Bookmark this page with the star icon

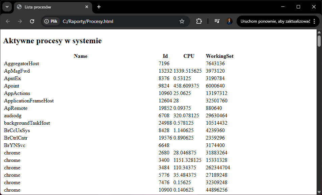coord(182,21)
